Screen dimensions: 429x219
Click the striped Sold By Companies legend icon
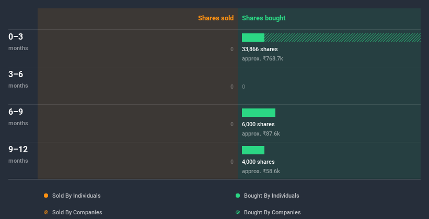(x=46, y=212)
